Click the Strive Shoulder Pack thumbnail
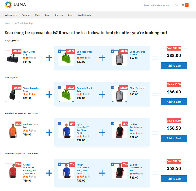Screen dimensions: 196x191 [13, 94]
